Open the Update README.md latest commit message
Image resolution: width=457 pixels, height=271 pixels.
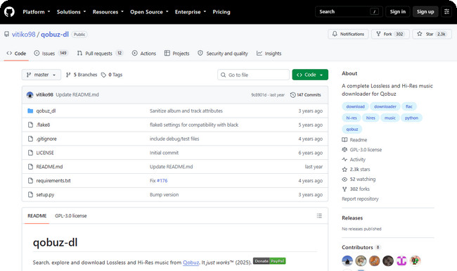[x=77, y=95]
